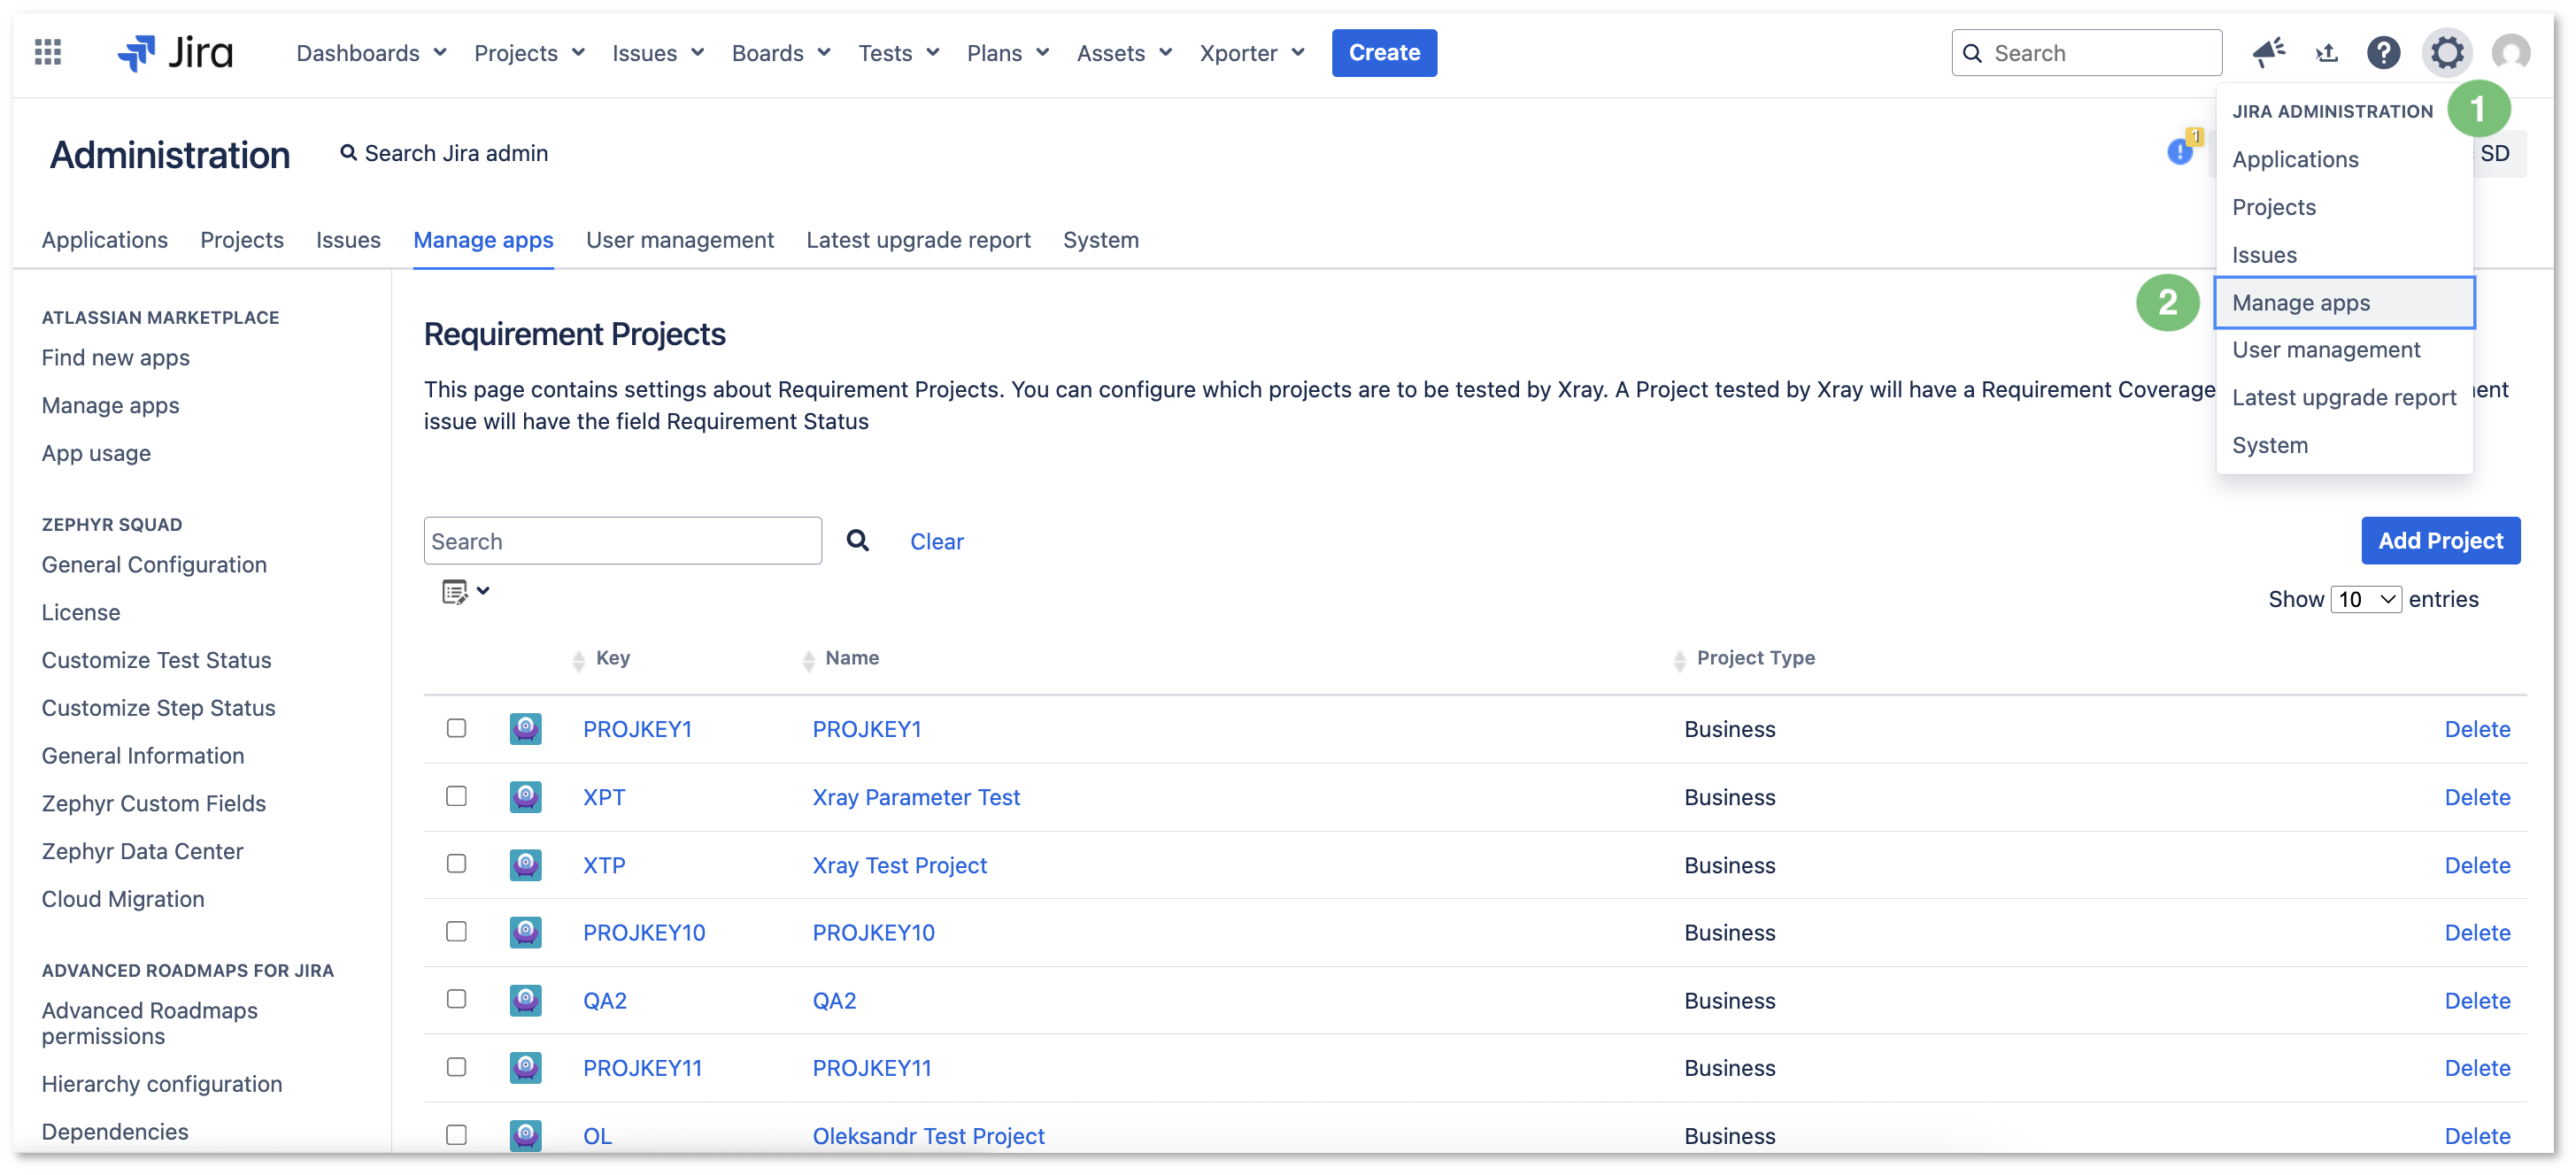Image resolution: width=2576 pixels, height=1175 pixels.
Task: Open Find new apps in sidebar
Action: tap(115, 357)
